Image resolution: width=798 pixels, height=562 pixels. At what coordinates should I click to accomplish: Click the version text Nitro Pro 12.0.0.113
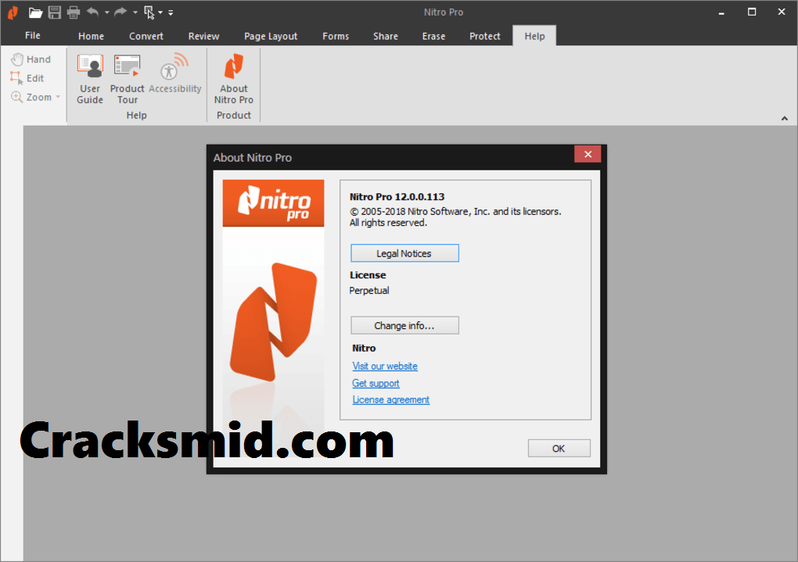click(397, 197)
